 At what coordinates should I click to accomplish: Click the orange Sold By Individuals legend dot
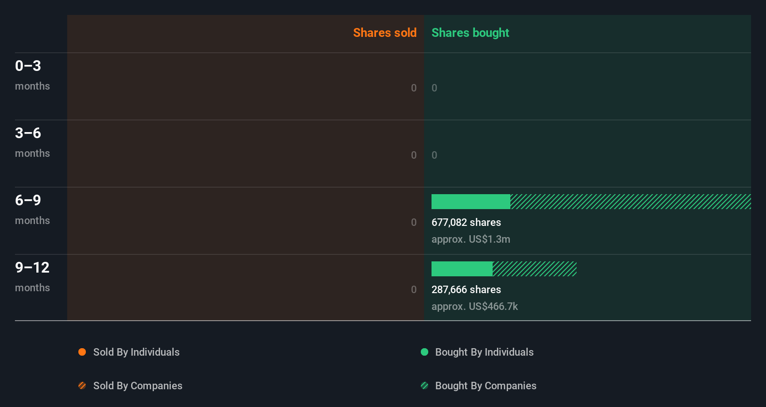82,352
